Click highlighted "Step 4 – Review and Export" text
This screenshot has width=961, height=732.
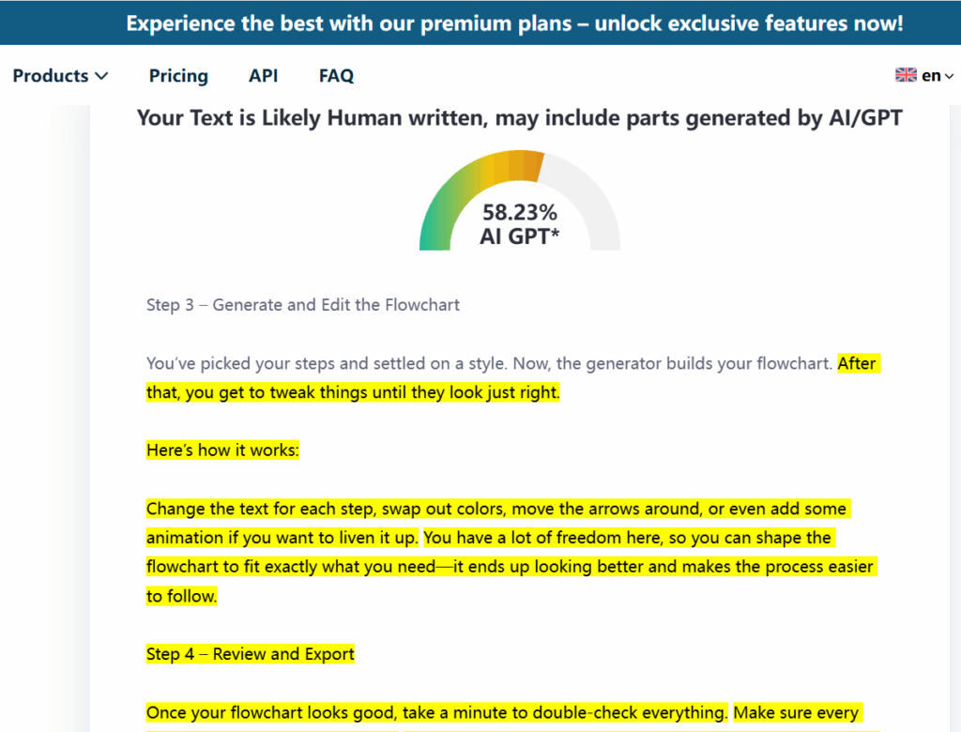point(251,653)
